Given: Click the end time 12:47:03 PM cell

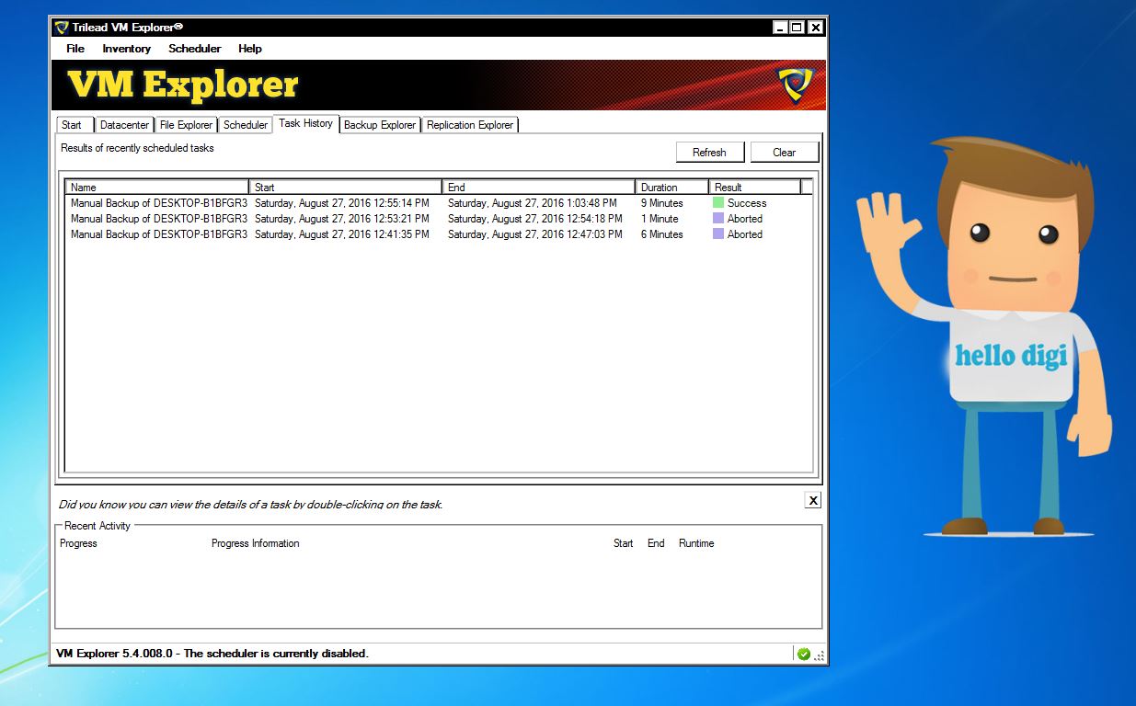Looking at the screenshot, I should (x=535, y=234).
